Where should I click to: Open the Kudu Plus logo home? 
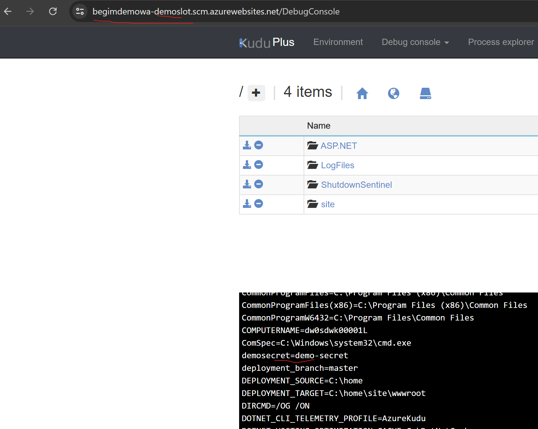(x=266, y=42)
